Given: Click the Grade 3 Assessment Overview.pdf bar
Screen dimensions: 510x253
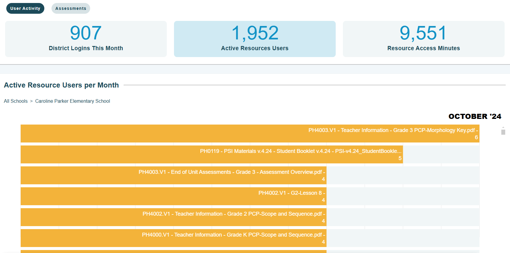Looking at the screenshot, I should (173, 175).
